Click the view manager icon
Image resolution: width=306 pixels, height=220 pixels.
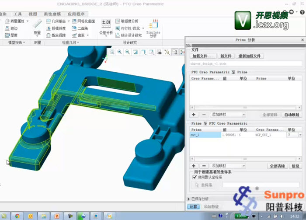(159, 52)
